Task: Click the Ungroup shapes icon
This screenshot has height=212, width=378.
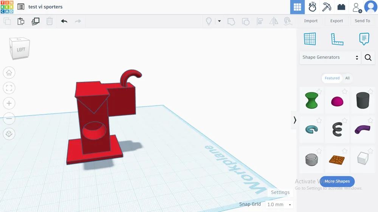Action: 245,22
